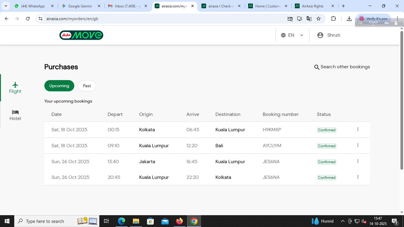
Task: Click the taskbar search box
Action: tap(57, 221)
